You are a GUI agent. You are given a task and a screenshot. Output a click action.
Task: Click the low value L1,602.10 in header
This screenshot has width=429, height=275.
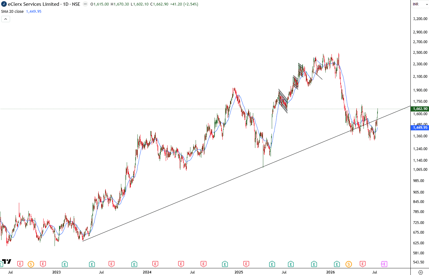pyautogui.click(x=140, y=4)
